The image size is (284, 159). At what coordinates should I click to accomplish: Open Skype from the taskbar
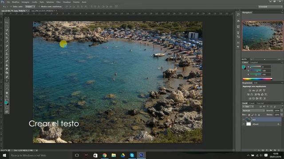pos(132,155)
